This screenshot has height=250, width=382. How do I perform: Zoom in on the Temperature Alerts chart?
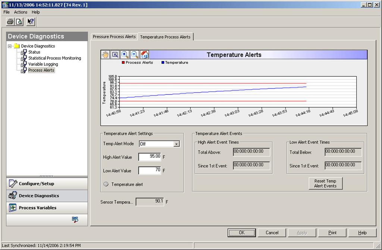click(x=125, y=54)
